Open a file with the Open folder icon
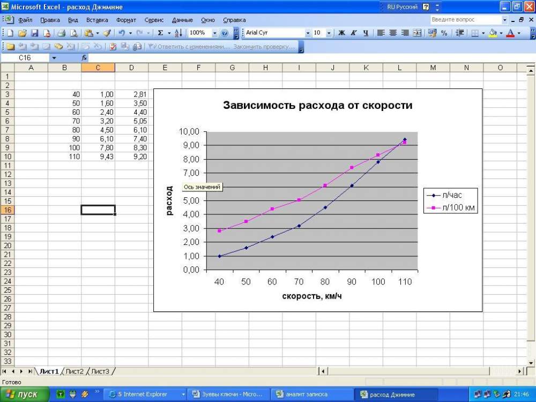Screen dimensions: 536x402 point(22,33)
